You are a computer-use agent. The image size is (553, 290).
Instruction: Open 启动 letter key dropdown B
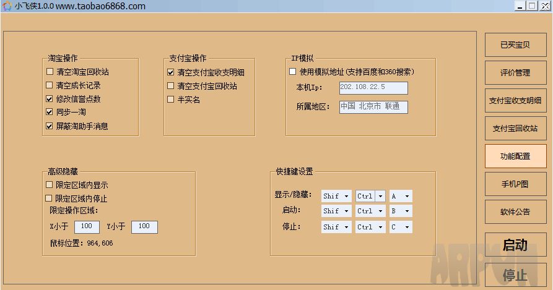[401, 211]
